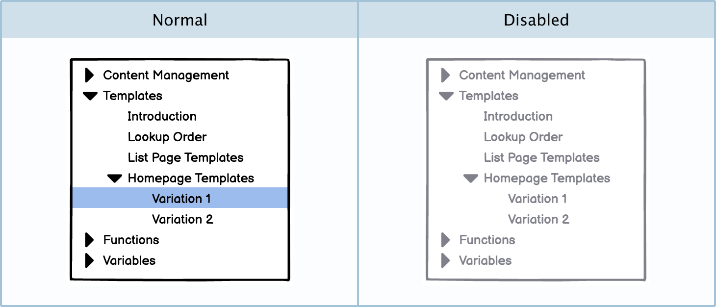Image resolution: width=716 pixels, height=307 pixels.
Task: Select Introduction in the Normal tree
Action: pyautogui.click(x=162, y=116)
